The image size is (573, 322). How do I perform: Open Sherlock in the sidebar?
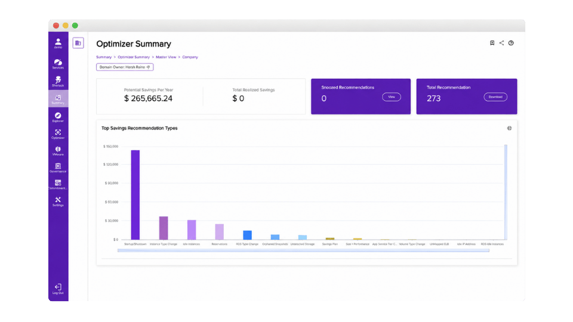coord(58,82)
